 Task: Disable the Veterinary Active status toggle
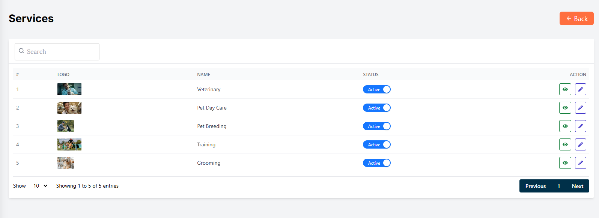376,89
